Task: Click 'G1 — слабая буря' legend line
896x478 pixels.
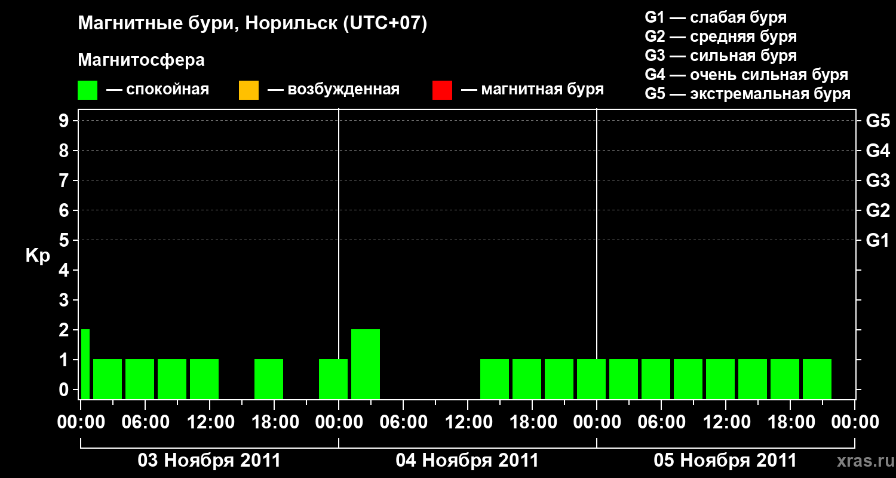Action: pyautogui.click(x=716, y=17)
